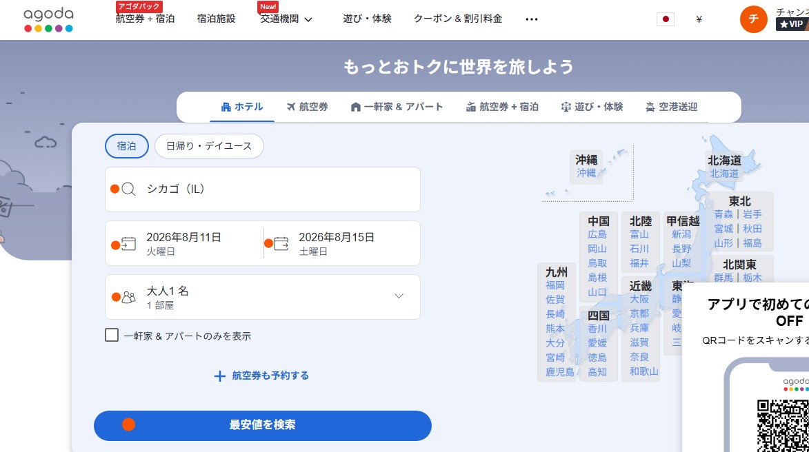Select the 日帰り・デイユース option
The image size is (809, 452).
pos(209,146)
